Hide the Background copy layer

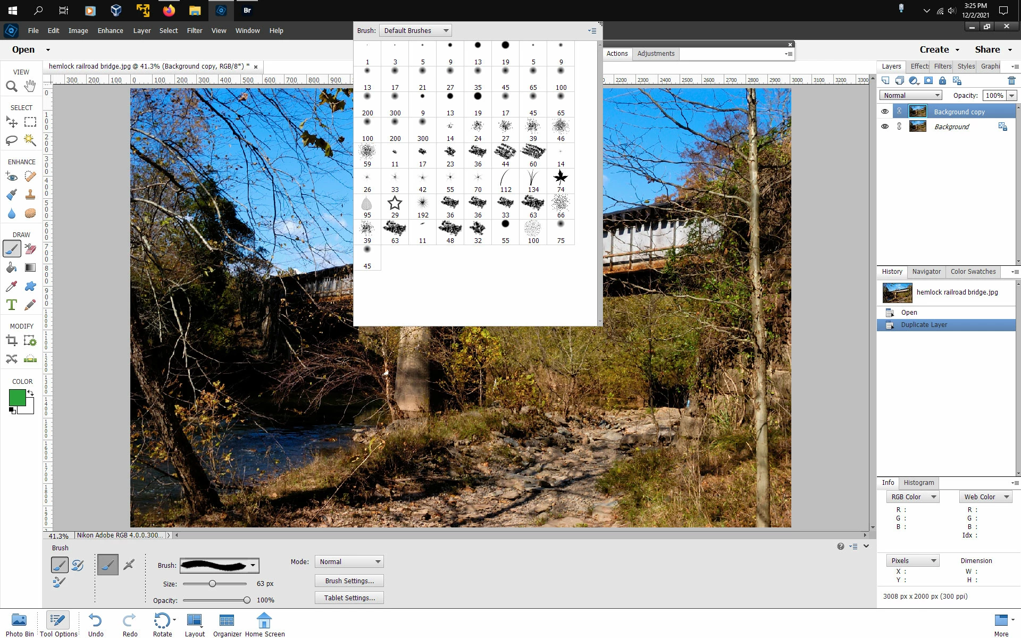coord(884,112)
